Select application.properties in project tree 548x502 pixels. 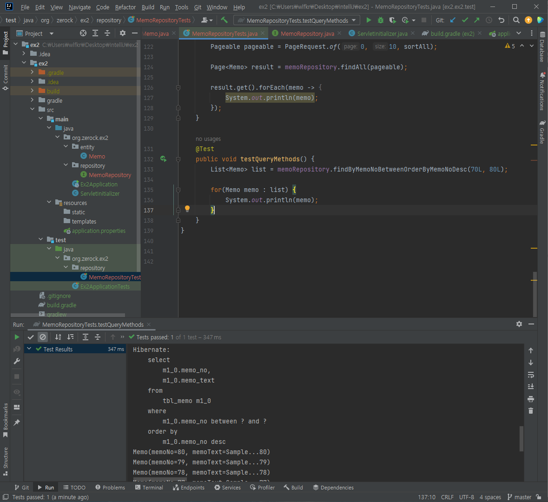pos(94,231)
